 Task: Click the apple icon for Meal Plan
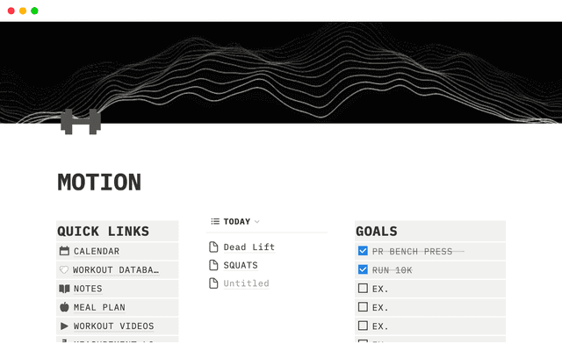64,307
